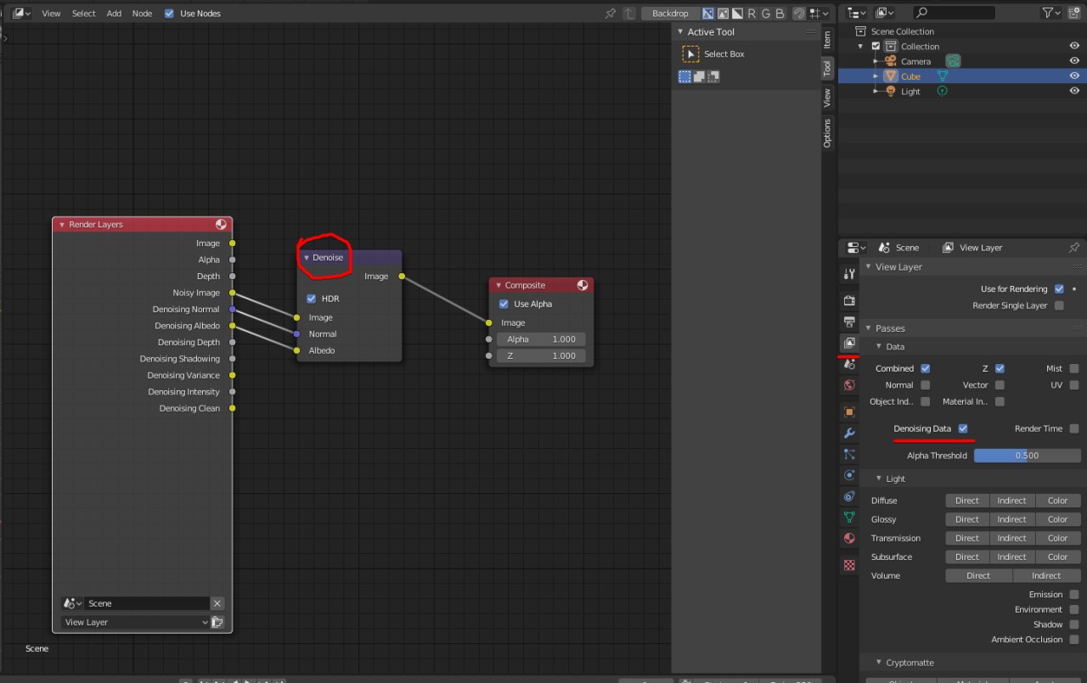Show backdrop Alpha channel only

coord(737,14)
